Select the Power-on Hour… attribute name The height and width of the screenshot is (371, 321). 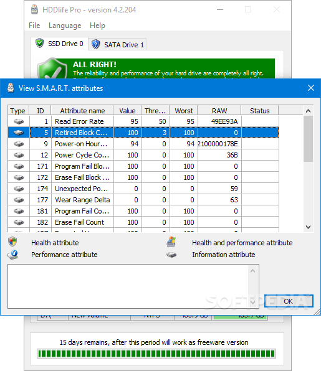click(x=81, y=144)
